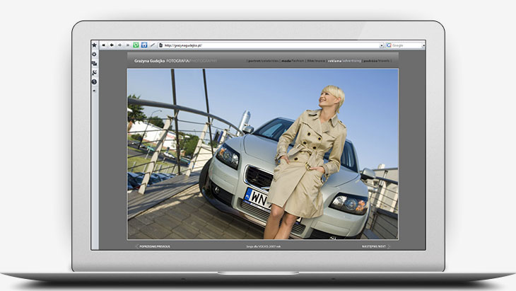Click the NASTĘPNE/NEXT link
Image resolution: width=516 pixels, height=291 pixels.
374,246
